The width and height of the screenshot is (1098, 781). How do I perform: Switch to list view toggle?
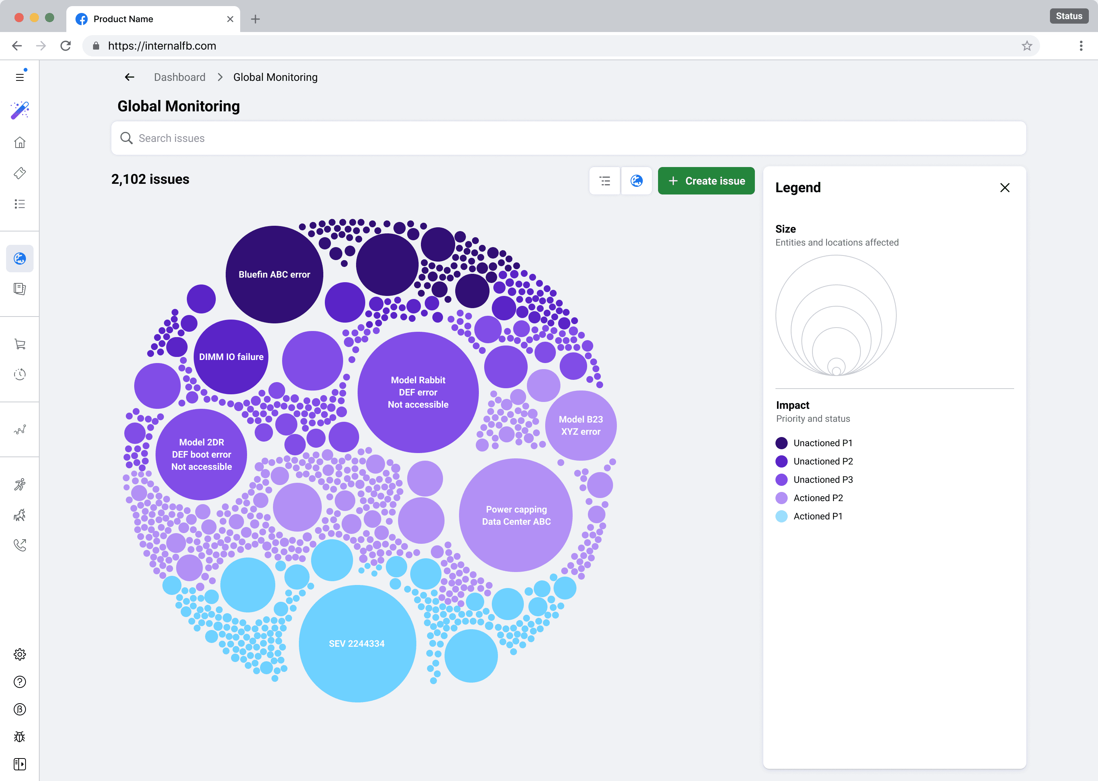605,181
